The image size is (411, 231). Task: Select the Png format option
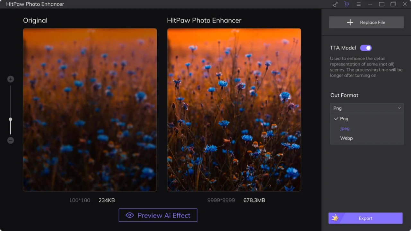367,119
